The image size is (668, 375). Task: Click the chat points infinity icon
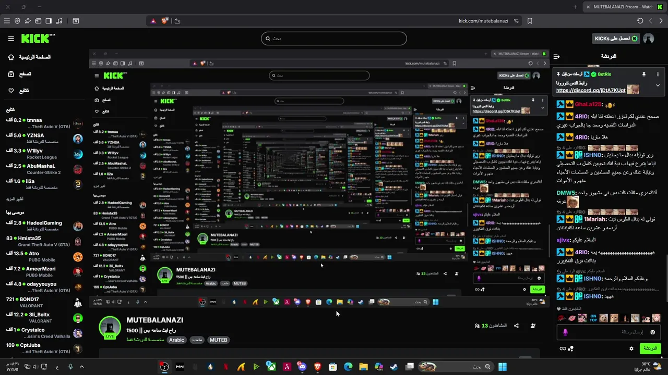pyautogui.click(x=563, y=348)
